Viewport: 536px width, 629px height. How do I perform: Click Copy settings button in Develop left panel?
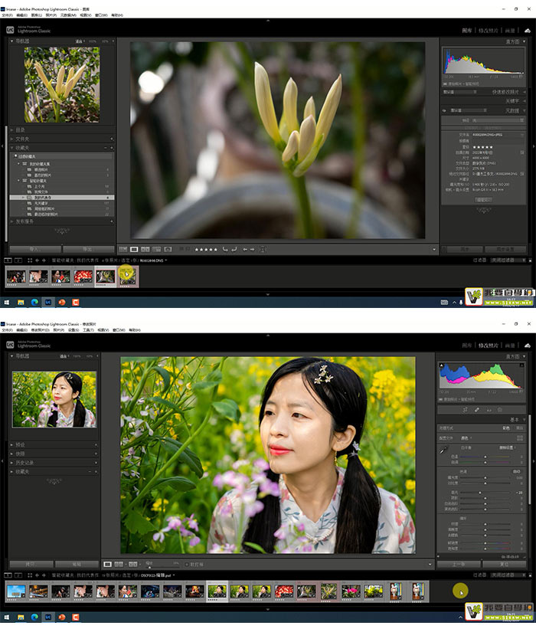pyautogui.click(x=31, y=565)
